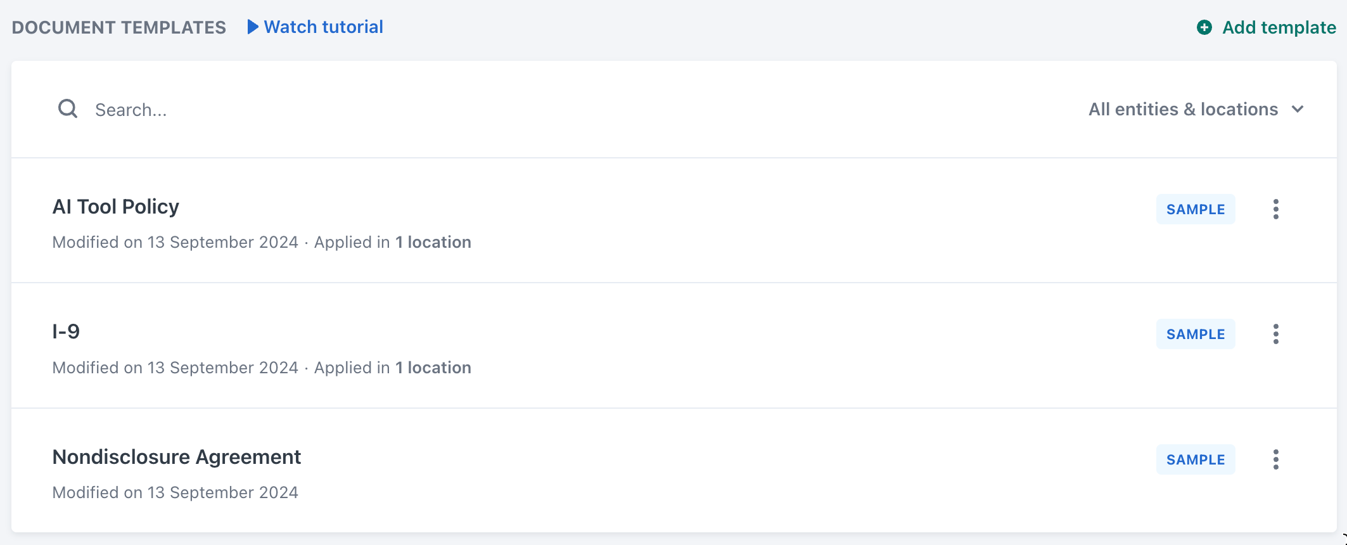Image resolution: width=1347 pixels, height=545 pixels.
Task: Click Add template button
Action: pyautogui.click(x=1279, y=27)
